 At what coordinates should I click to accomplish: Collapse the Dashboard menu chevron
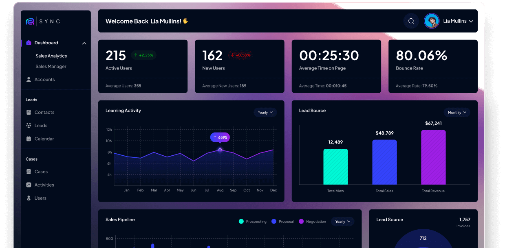pos(84,43)
